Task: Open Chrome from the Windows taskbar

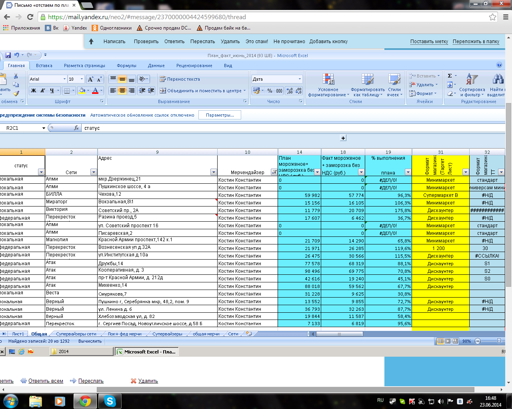Action: tap(85, 401)
